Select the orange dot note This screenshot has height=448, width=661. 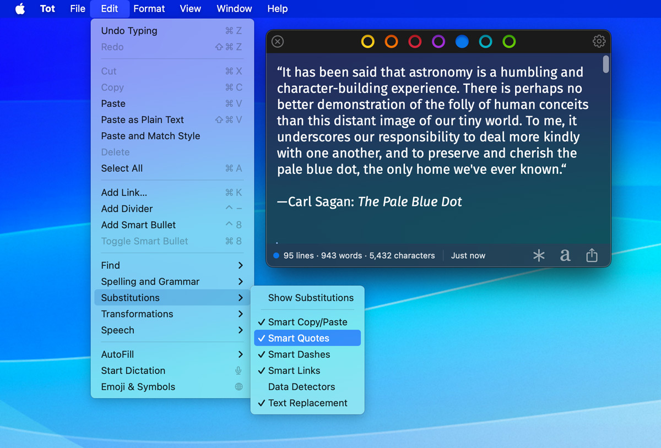point(391,41)
